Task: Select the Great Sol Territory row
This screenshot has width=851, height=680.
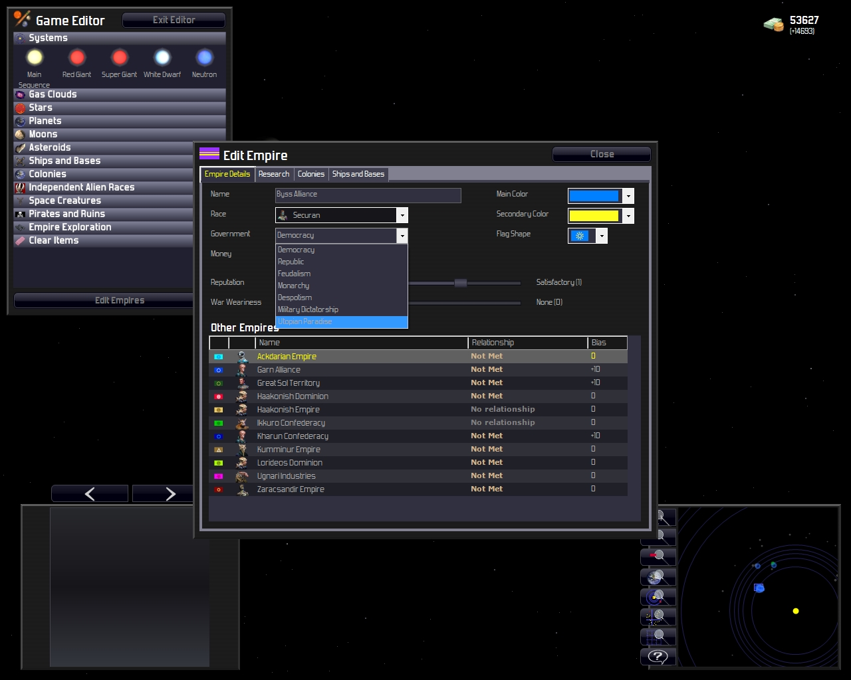Action: 418,383
